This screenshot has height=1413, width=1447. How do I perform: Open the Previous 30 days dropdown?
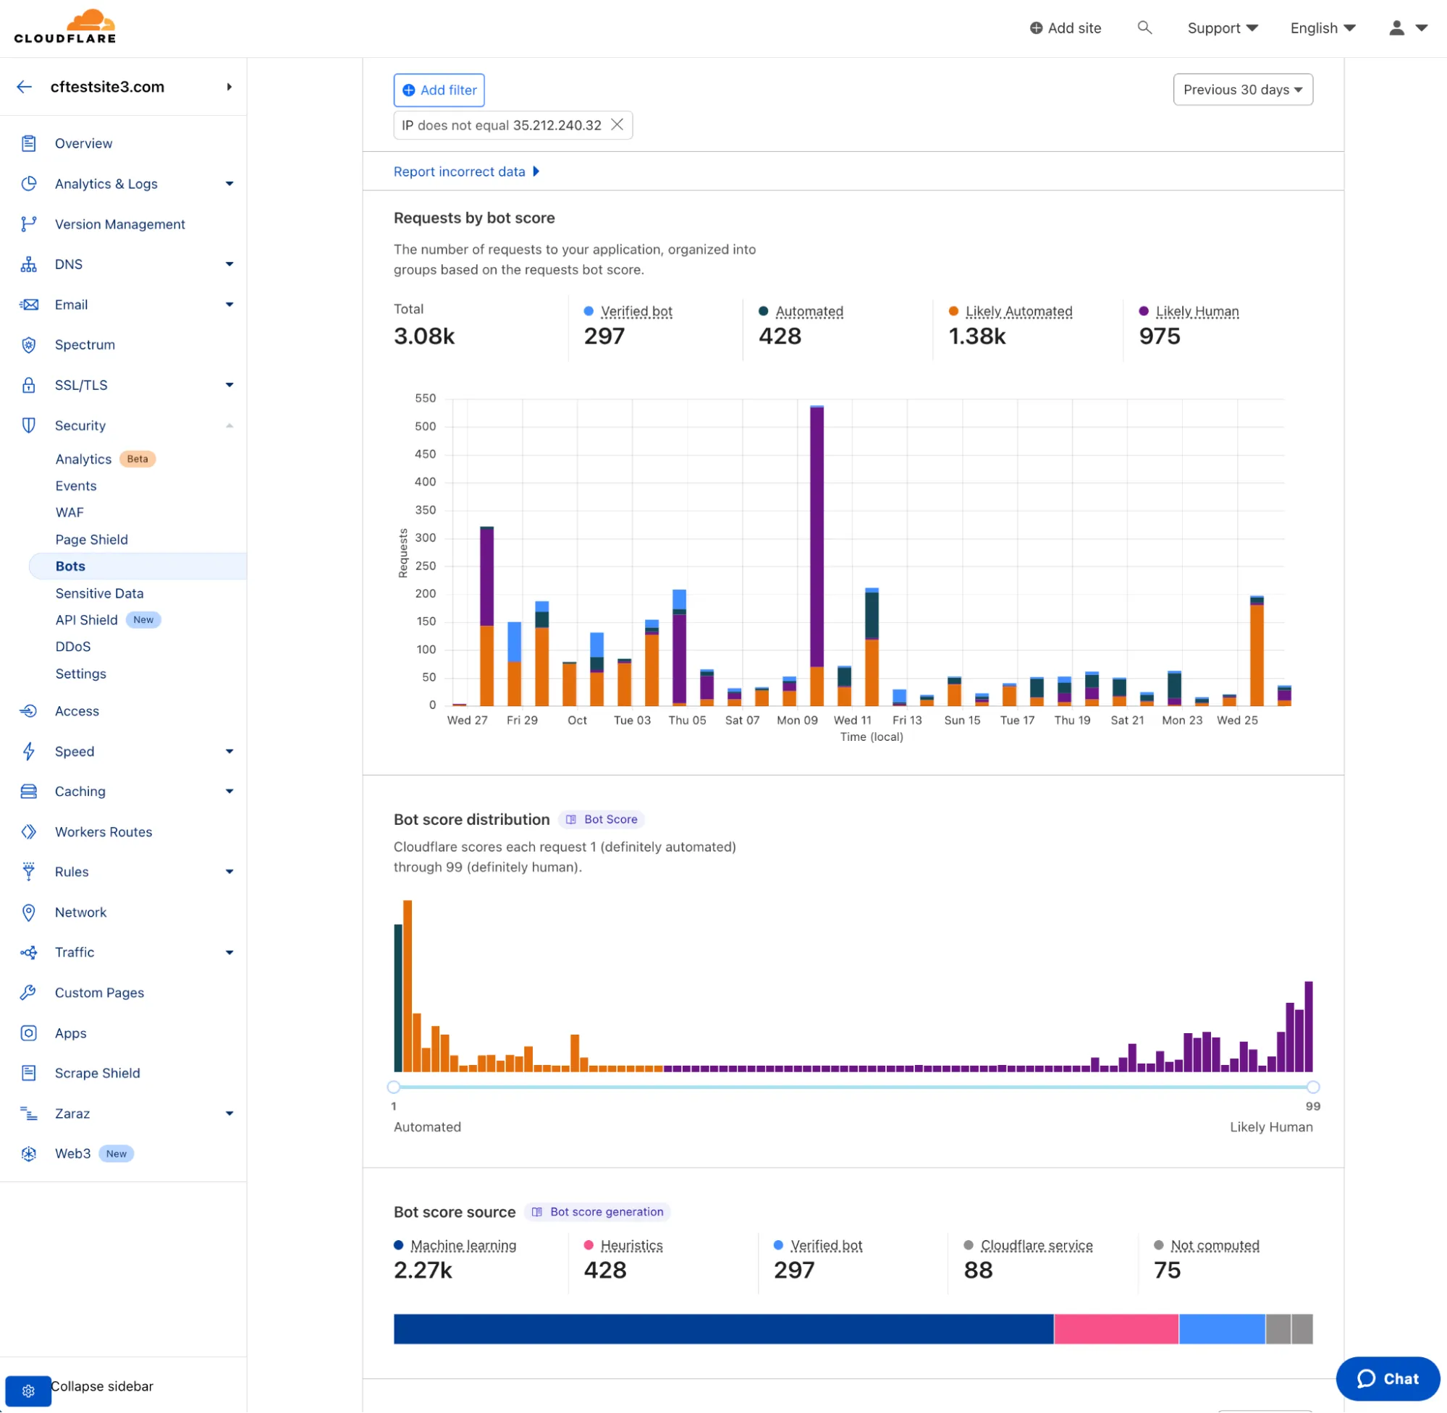[x=1242, y=89]
